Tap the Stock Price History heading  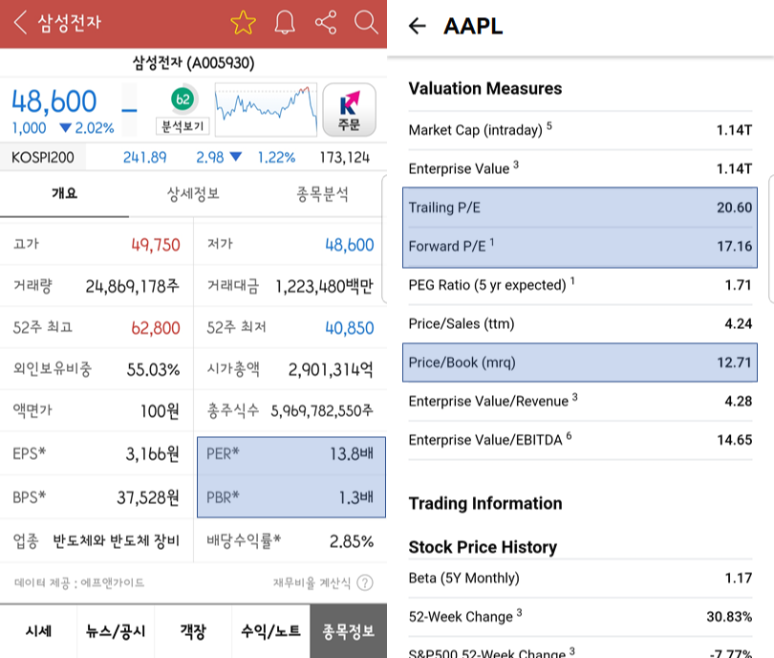click(483, 547)
